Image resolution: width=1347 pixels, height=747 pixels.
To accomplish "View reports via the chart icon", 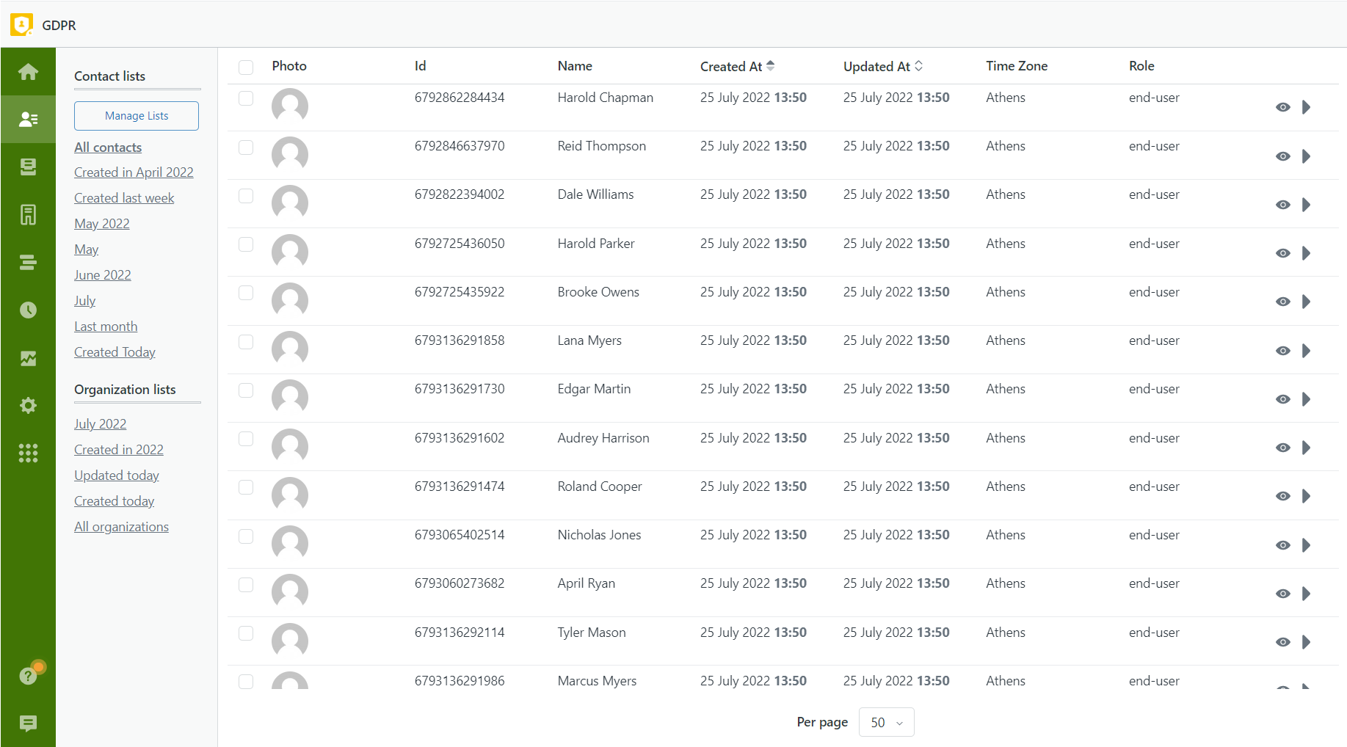I will [28, 358].
